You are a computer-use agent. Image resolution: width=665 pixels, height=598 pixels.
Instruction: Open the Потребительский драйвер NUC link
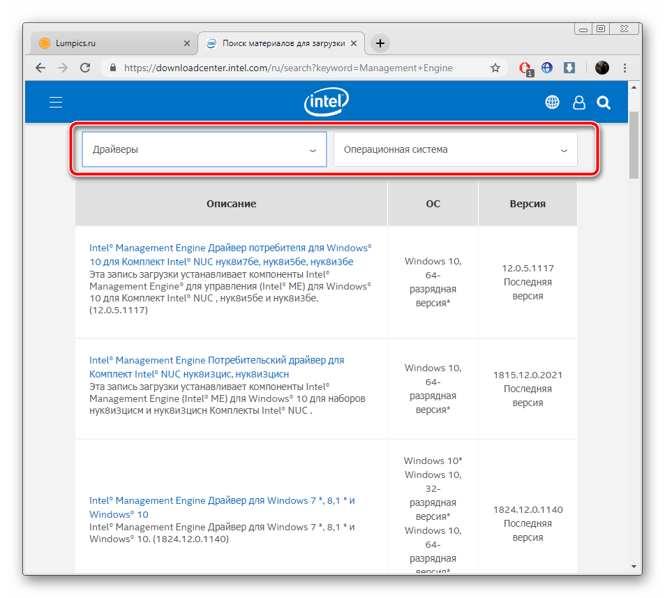216,367
